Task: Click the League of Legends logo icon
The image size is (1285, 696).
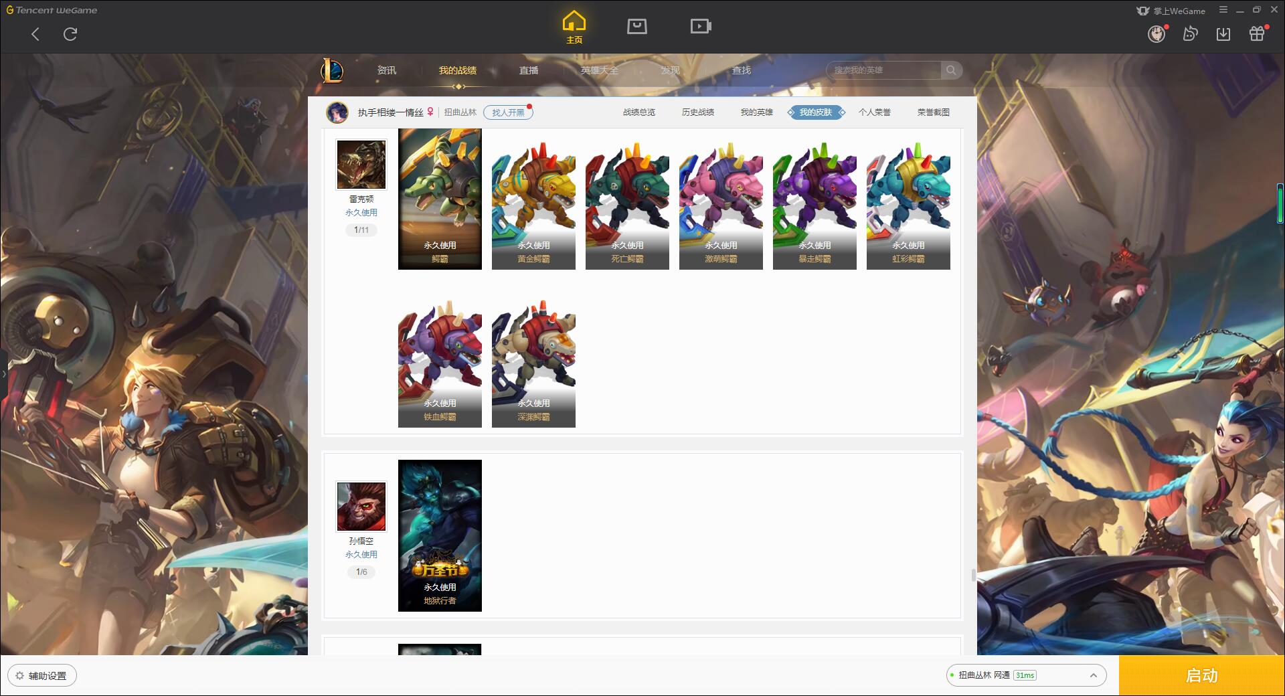Action: point(332,70)
